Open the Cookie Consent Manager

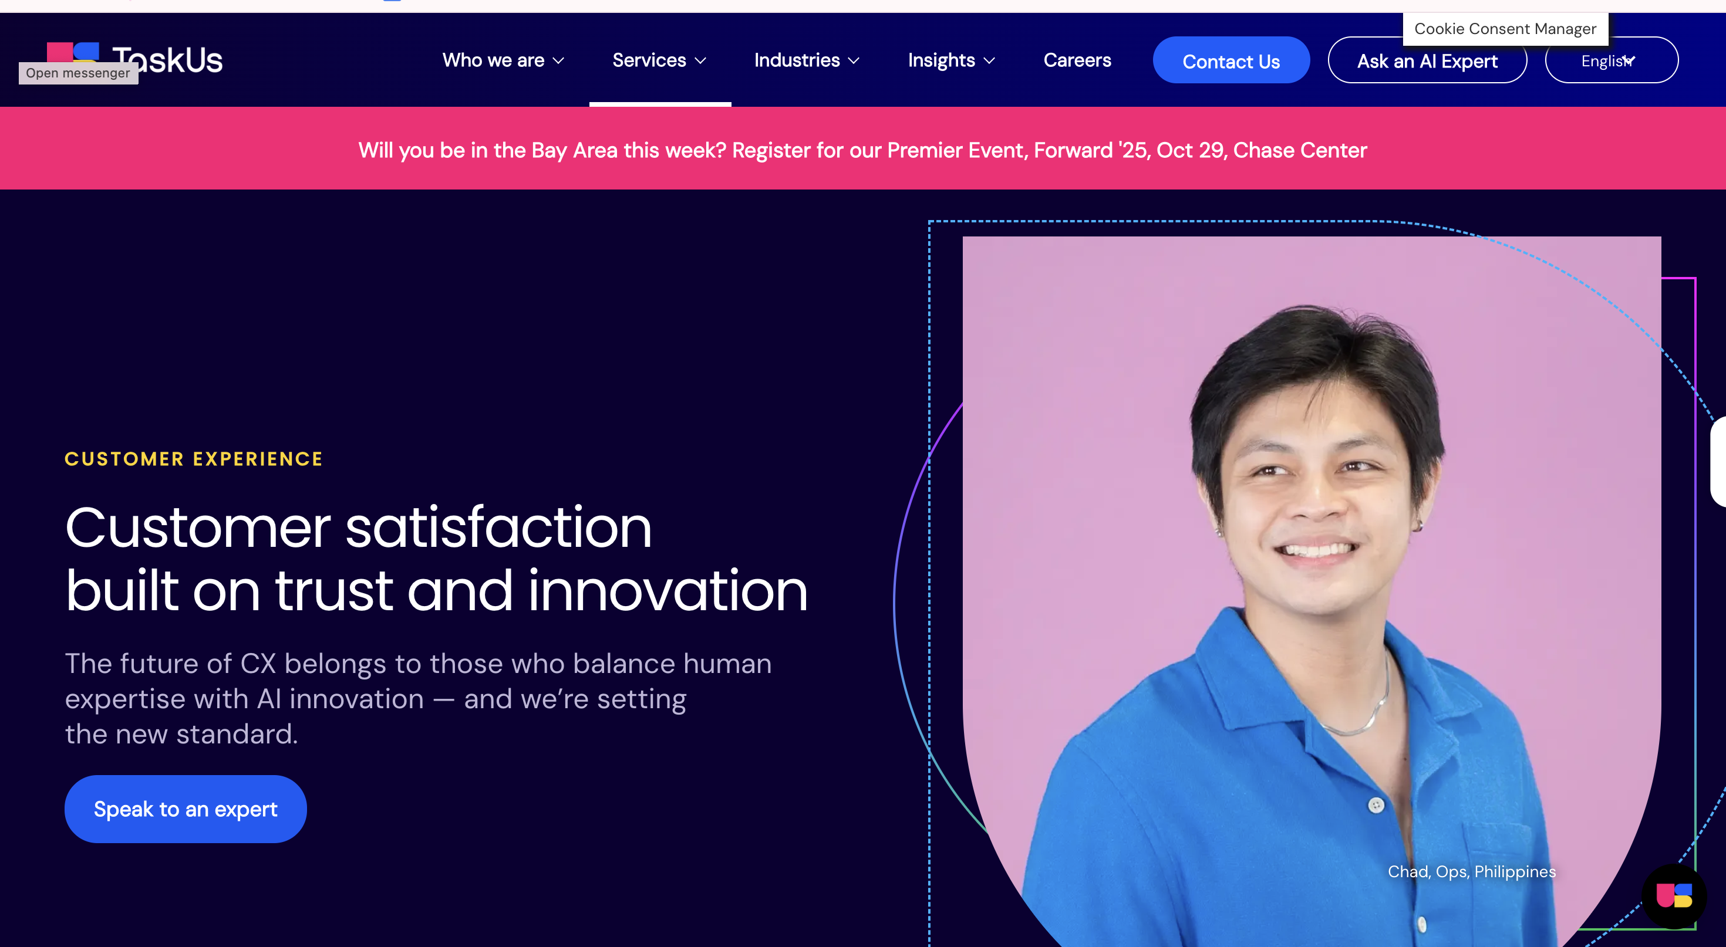[1505, 29]
